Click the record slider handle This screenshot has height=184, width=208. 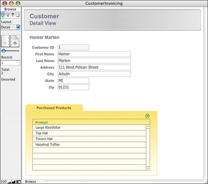click(x=4, y=51)
